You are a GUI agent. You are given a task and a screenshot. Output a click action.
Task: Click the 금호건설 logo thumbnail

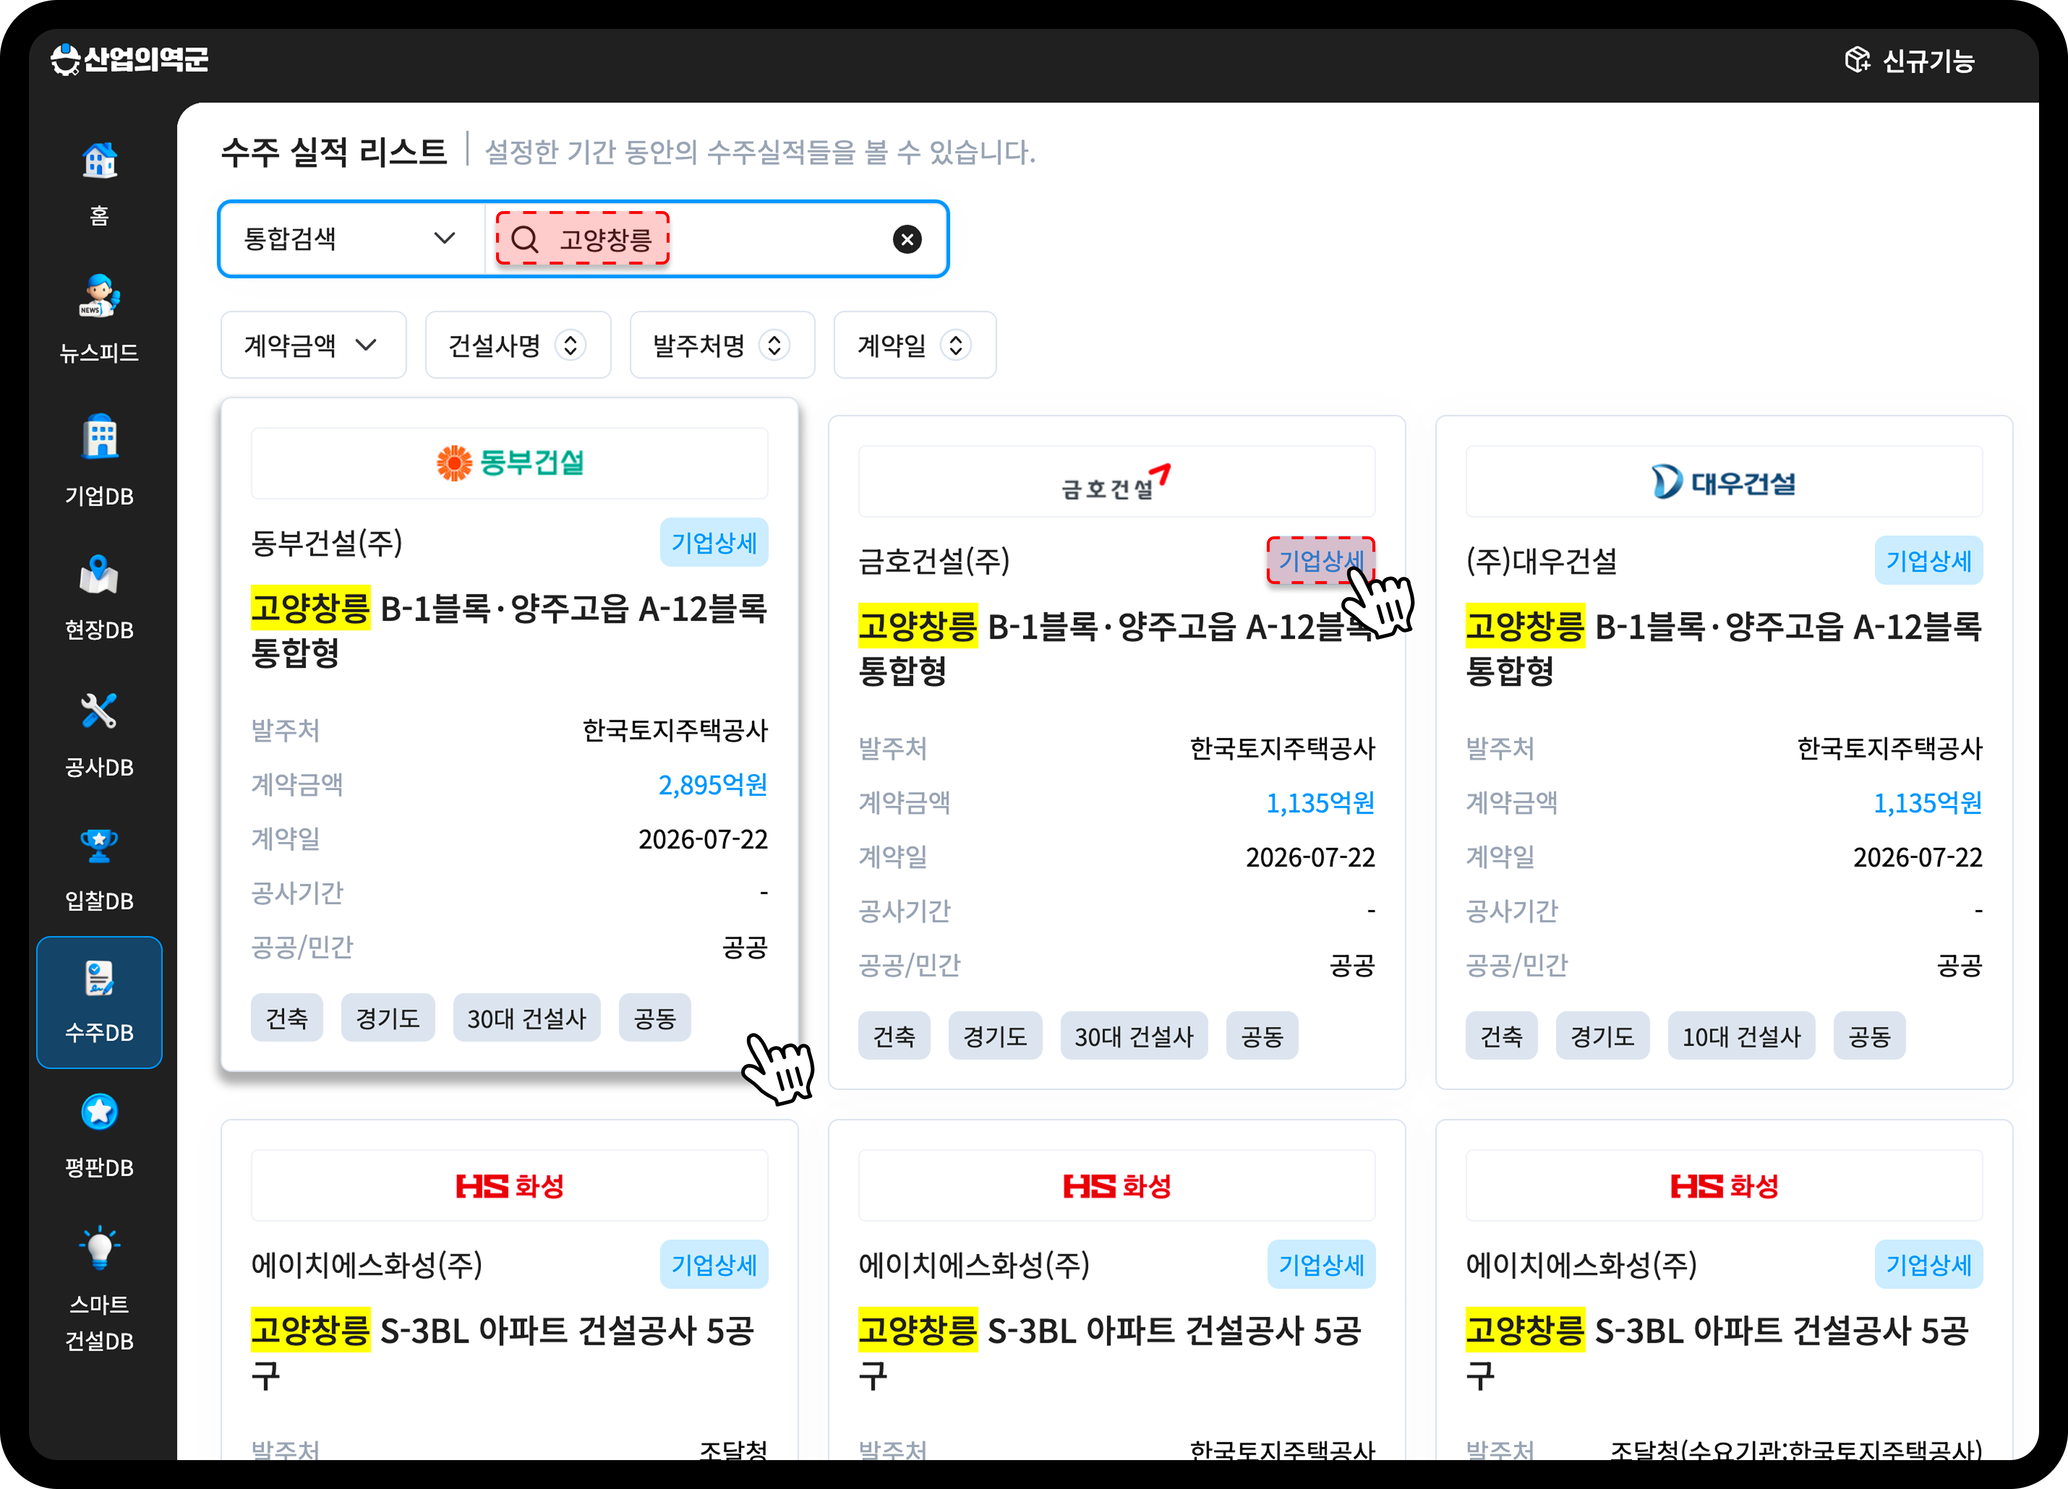[1116, 482]
